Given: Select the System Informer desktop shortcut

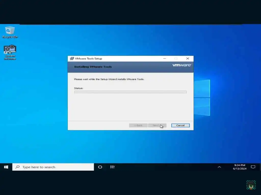Looking at the screenshot, I should pyautogui.click(x=10, y=52).
